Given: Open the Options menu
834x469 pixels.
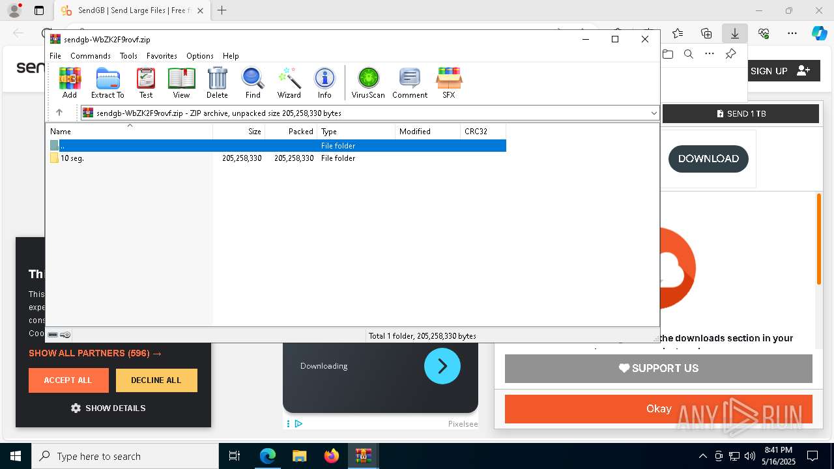Looking at the screenshot, I should pos(200,56).
